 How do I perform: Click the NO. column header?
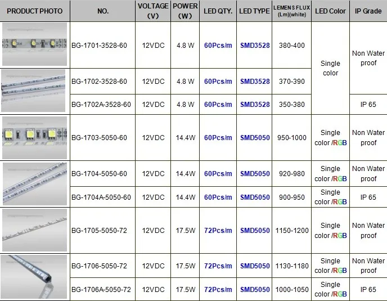[103, 11]
